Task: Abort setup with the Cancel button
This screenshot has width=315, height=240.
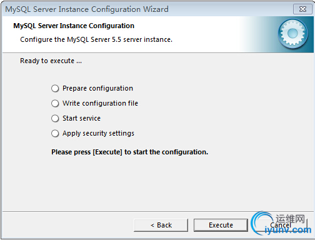Action: click(x=281, y=225)
